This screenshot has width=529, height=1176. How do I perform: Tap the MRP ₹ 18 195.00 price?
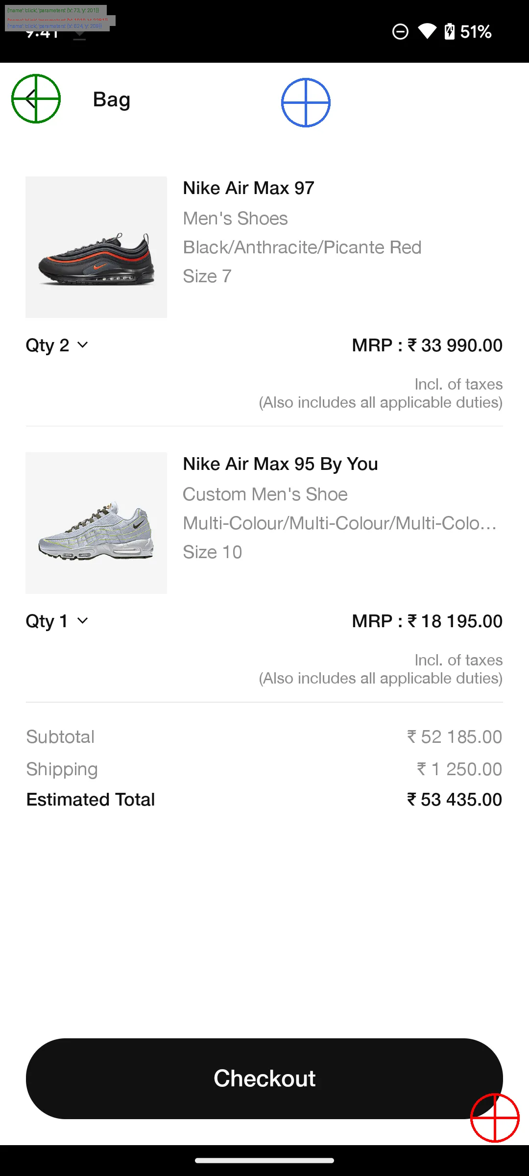pos(427,621)
